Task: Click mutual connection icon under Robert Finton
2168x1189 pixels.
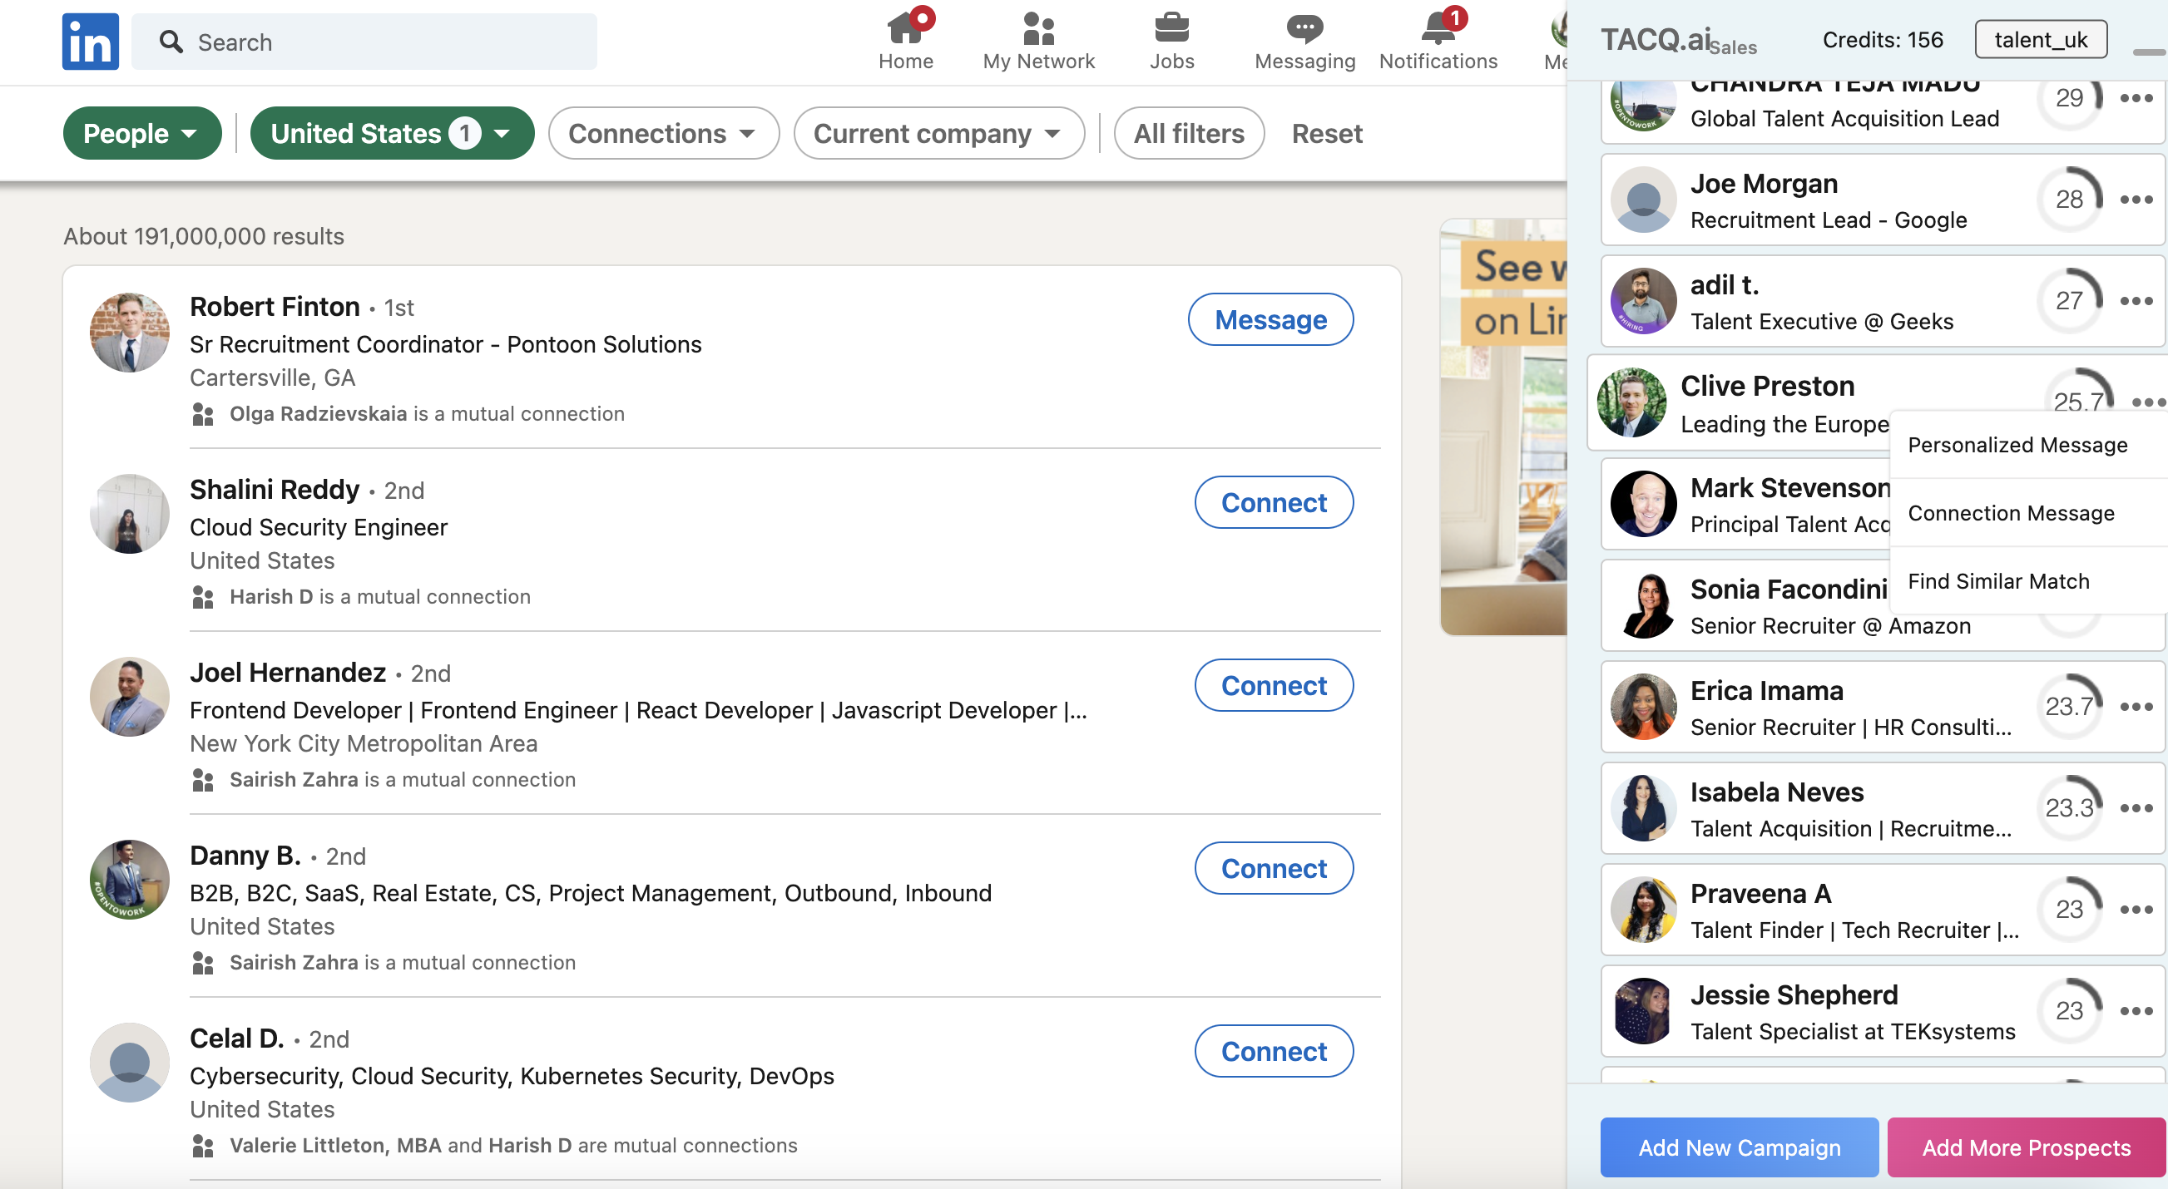Action: [203, 414]
